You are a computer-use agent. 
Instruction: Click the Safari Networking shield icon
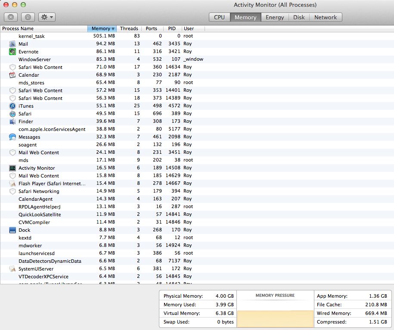tap(12, 191)
